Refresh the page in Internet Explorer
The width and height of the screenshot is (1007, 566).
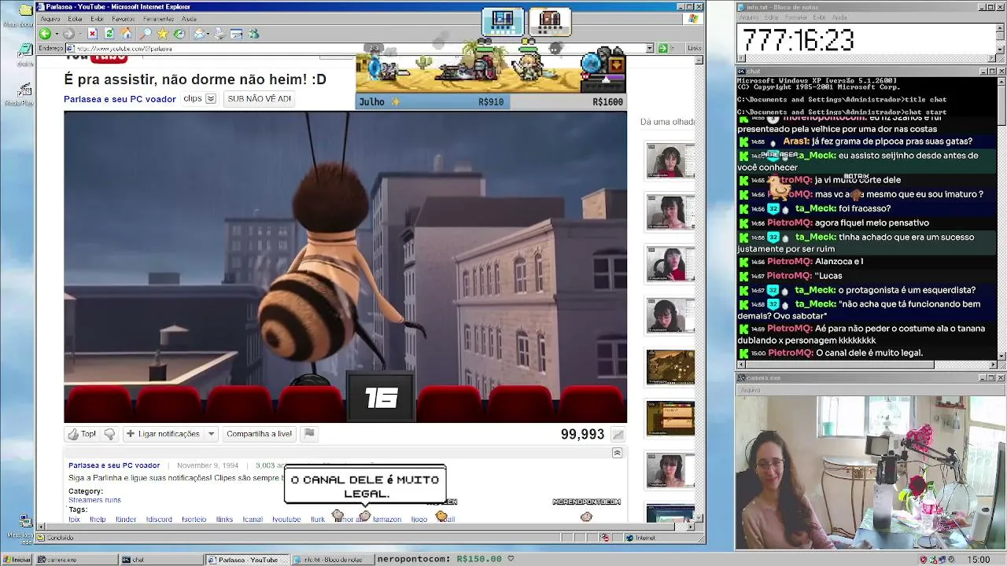click(x=109, y=34)
